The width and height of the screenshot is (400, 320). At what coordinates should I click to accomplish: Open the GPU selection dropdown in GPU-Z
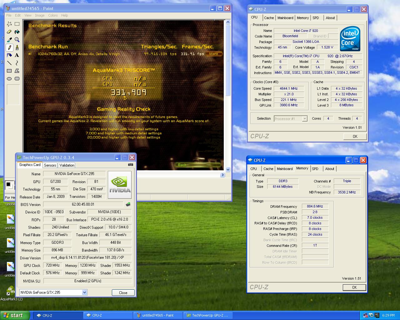[84, 292]
